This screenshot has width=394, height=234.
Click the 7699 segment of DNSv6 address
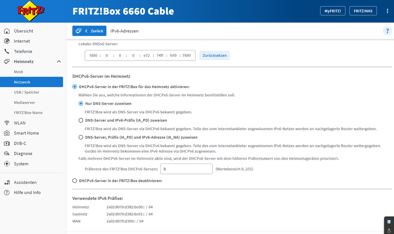tap(187, 55)
